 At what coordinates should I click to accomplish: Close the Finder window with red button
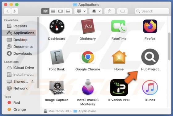(6, 5)
